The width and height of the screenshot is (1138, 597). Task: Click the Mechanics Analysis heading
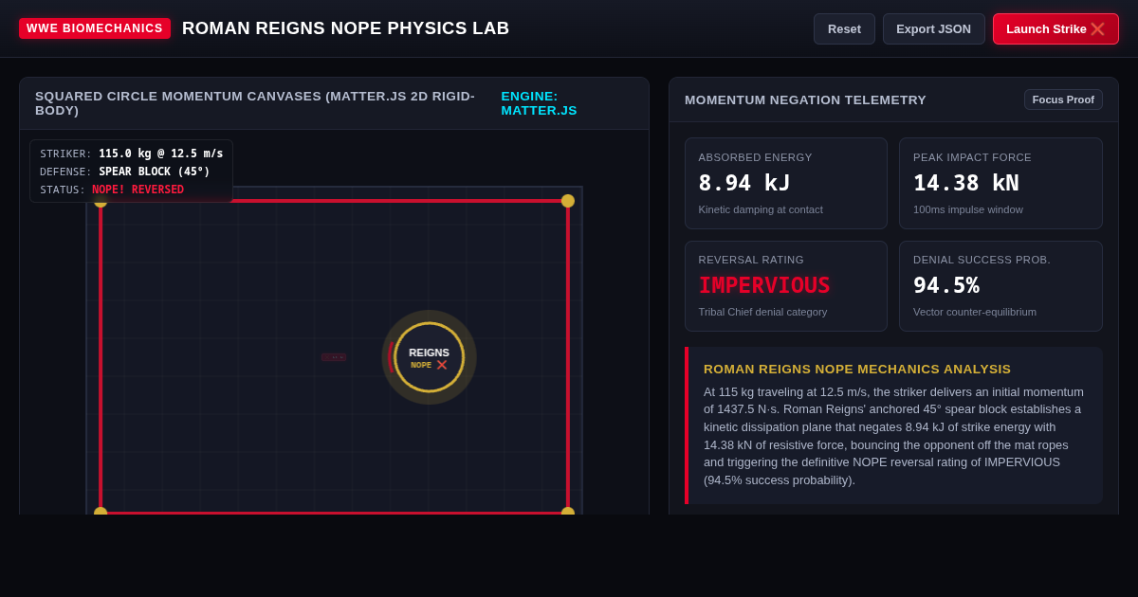[x=857, y=370]
